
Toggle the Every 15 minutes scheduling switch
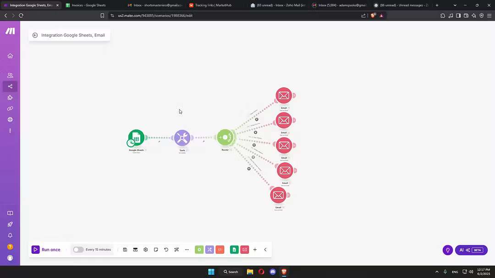pyautogui.click(x=78, y=250)
